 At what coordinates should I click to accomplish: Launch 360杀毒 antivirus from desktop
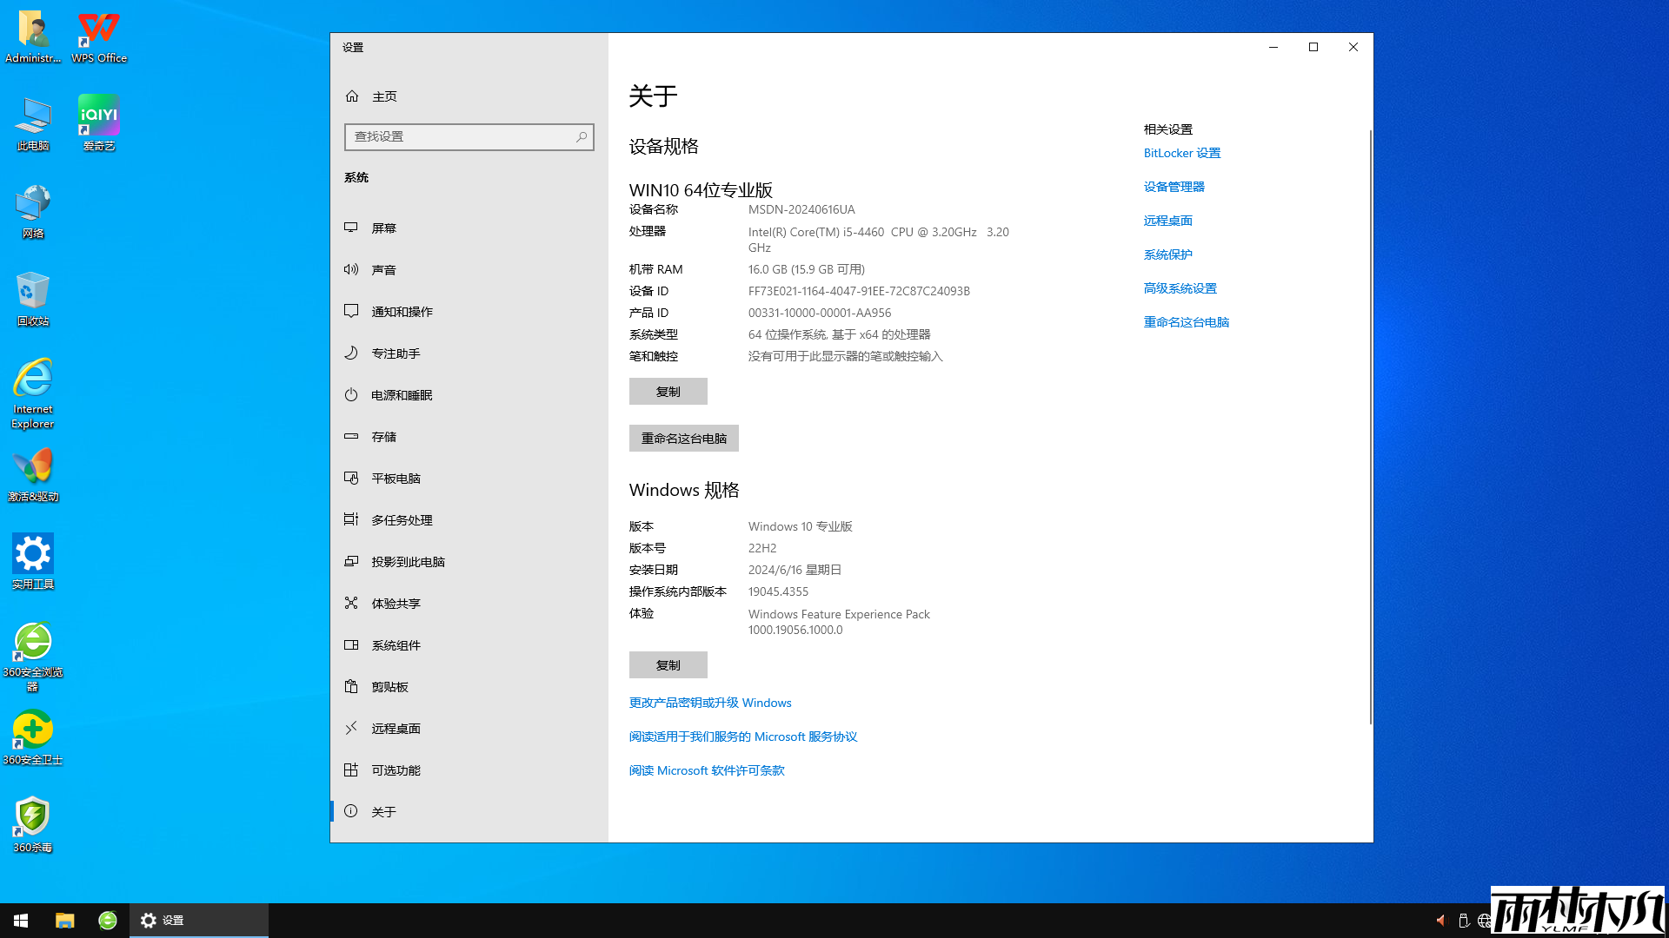(x=32, y=816)
